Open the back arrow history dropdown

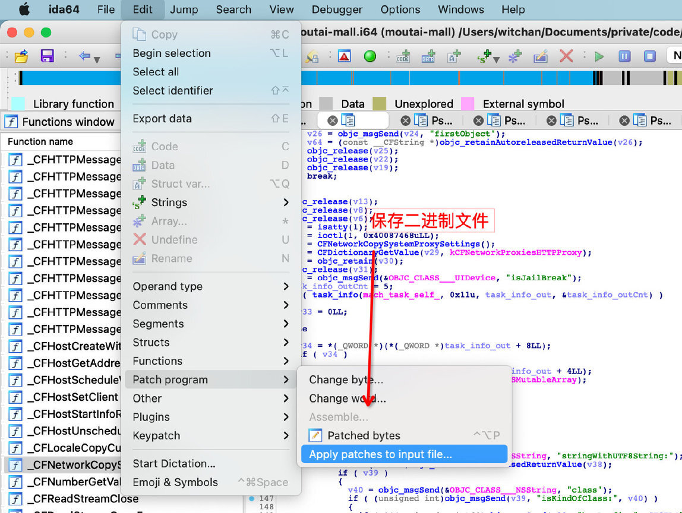(x=97, y=59)
